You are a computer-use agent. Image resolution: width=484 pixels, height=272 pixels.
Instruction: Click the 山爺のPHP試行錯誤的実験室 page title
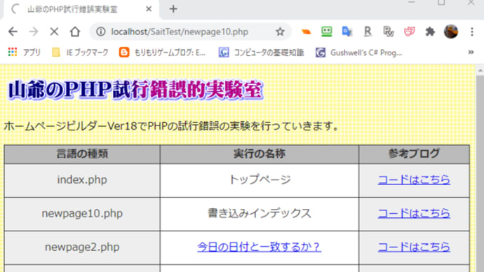pyautogui.click(x=135, y=90)
